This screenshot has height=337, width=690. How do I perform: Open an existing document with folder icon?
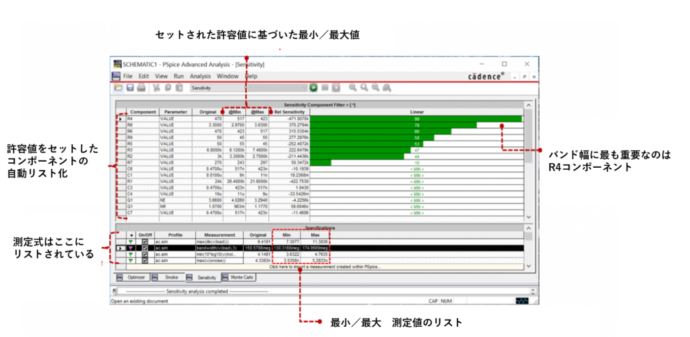119,88
